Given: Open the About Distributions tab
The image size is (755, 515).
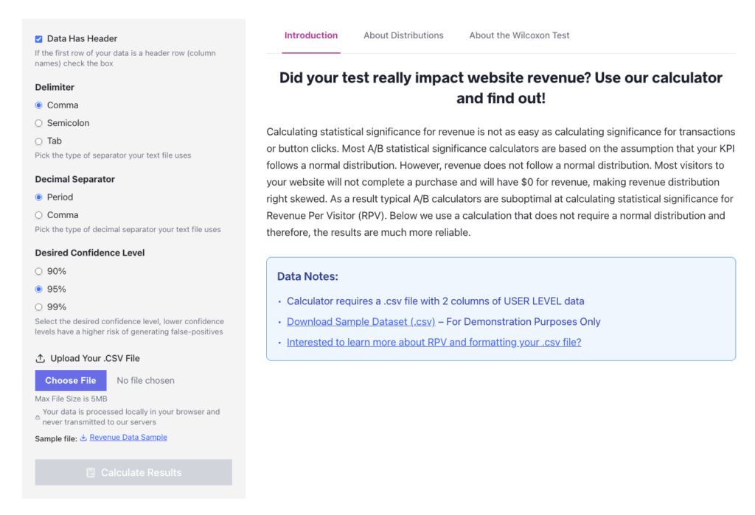Looking at the screenshot, I should [403, 35].
